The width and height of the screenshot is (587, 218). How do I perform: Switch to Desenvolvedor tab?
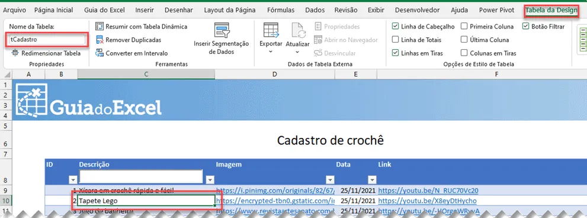click(x=418, y=10)
